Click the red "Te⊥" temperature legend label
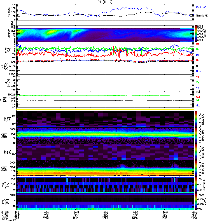The width and height of the screenshot is (210, 224). click(198, 97)
